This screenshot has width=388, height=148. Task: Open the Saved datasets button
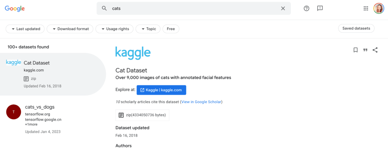coord(356,29)
